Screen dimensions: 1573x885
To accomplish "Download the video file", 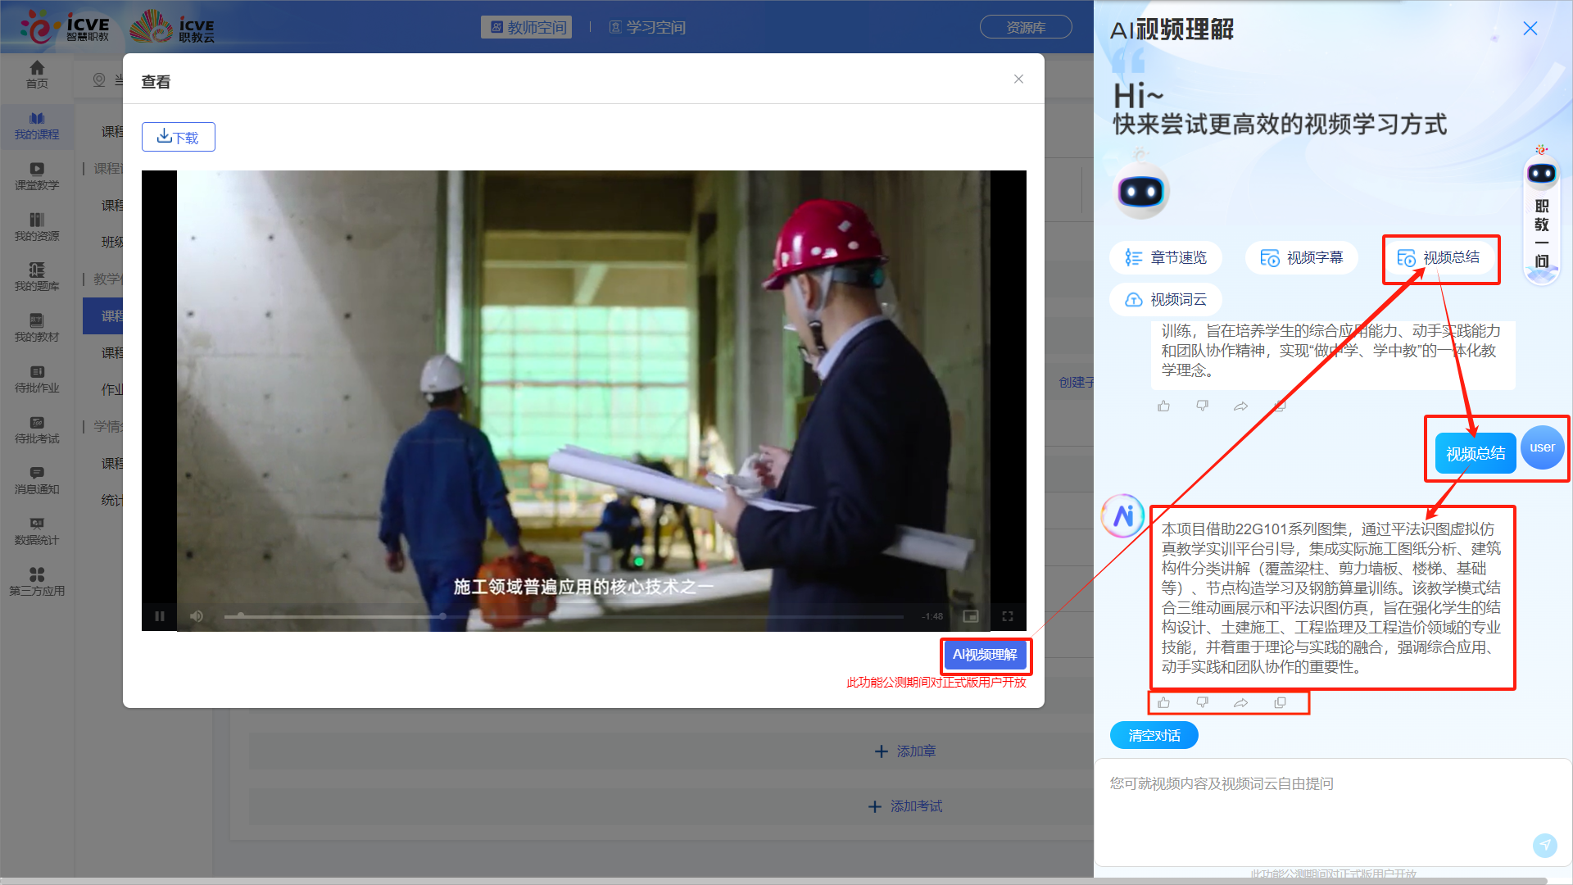I will [178, 137].
